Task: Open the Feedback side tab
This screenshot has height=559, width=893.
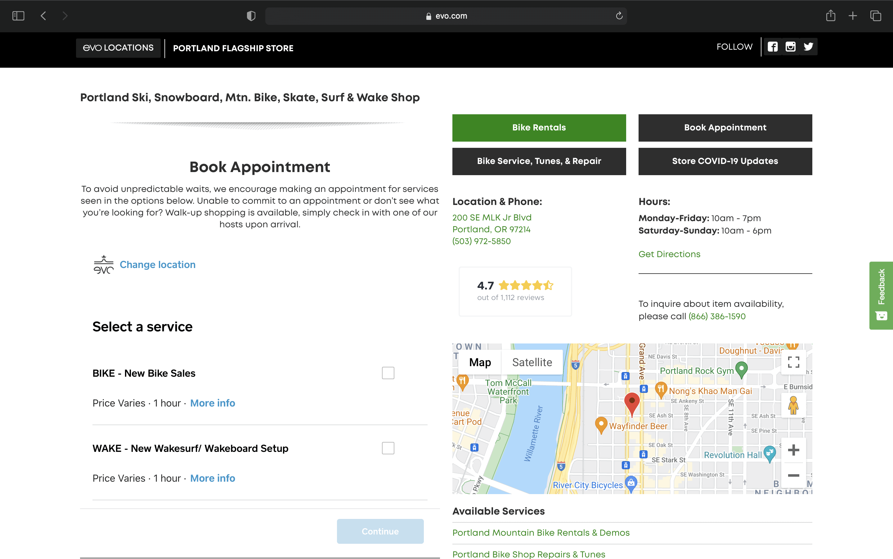Action: point(881,295)
